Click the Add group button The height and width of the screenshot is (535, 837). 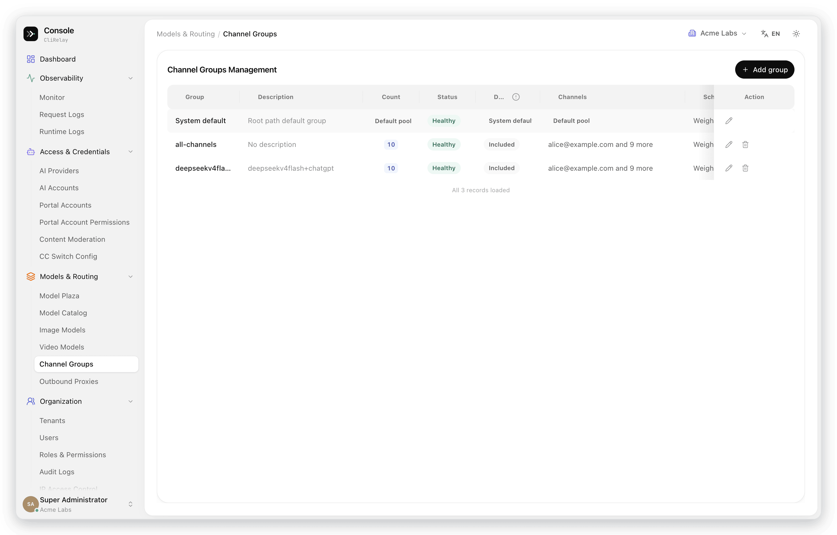[x=764, y=70]
